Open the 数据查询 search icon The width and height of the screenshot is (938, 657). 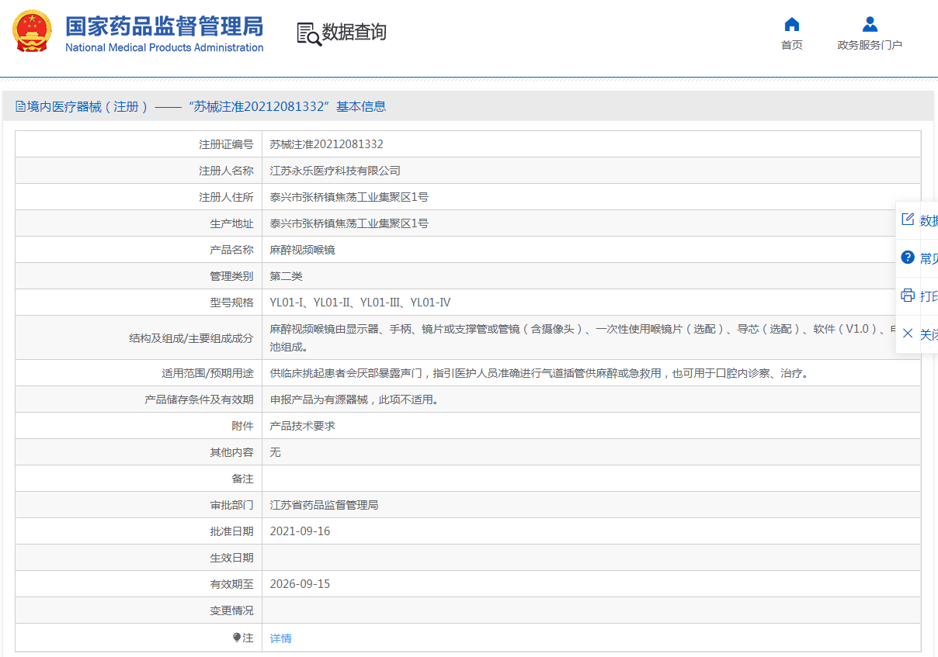point(309,33)
